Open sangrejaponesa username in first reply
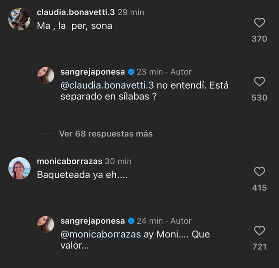The height and width of the screenshot is (268, 279). pos(92,72)
